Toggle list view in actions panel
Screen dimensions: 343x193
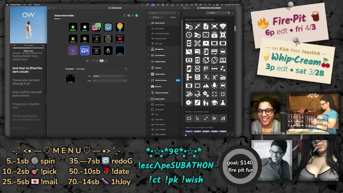(179, 13)
